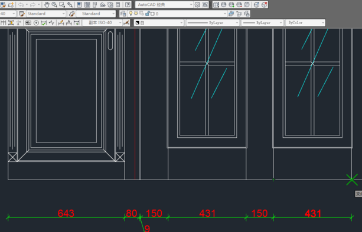The height and width of the screenshot is (232, 362).
Task: Click the Match Properties brush icon
Action: click(x=3, y=4)
